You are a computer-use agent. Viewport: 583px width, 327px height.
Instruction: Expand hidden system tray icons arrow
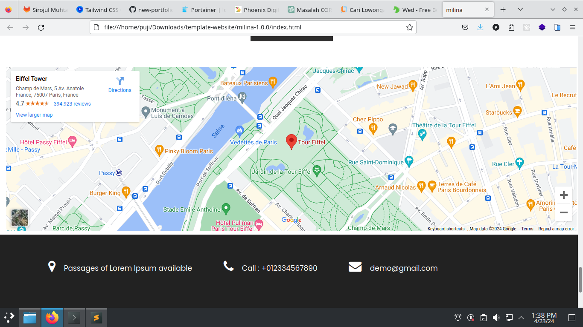click(521, 318)
